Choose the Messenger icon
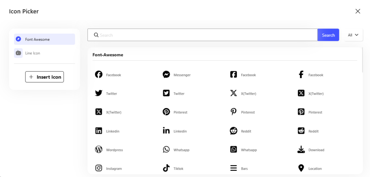Screen dimensions: 370x177 [x=166, y=74]
